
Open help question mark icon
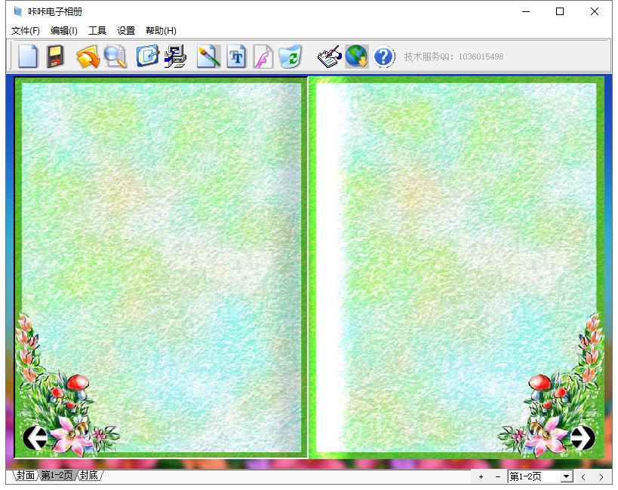tap(384, 57)
